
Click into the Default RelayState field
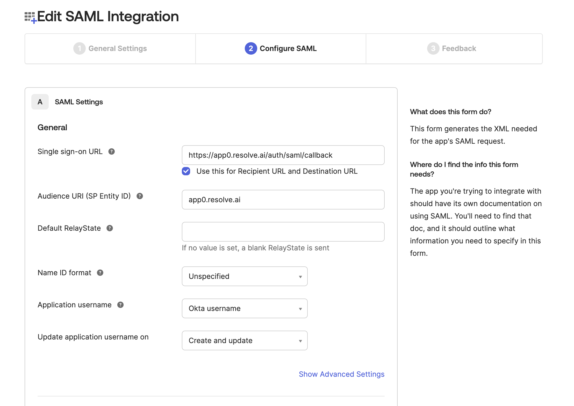tap(283, 232)
